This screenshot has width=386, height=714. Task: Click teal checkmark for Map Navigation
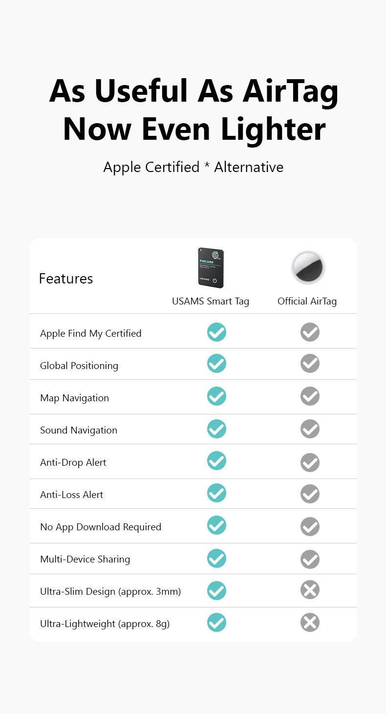[x=216, y=396]
